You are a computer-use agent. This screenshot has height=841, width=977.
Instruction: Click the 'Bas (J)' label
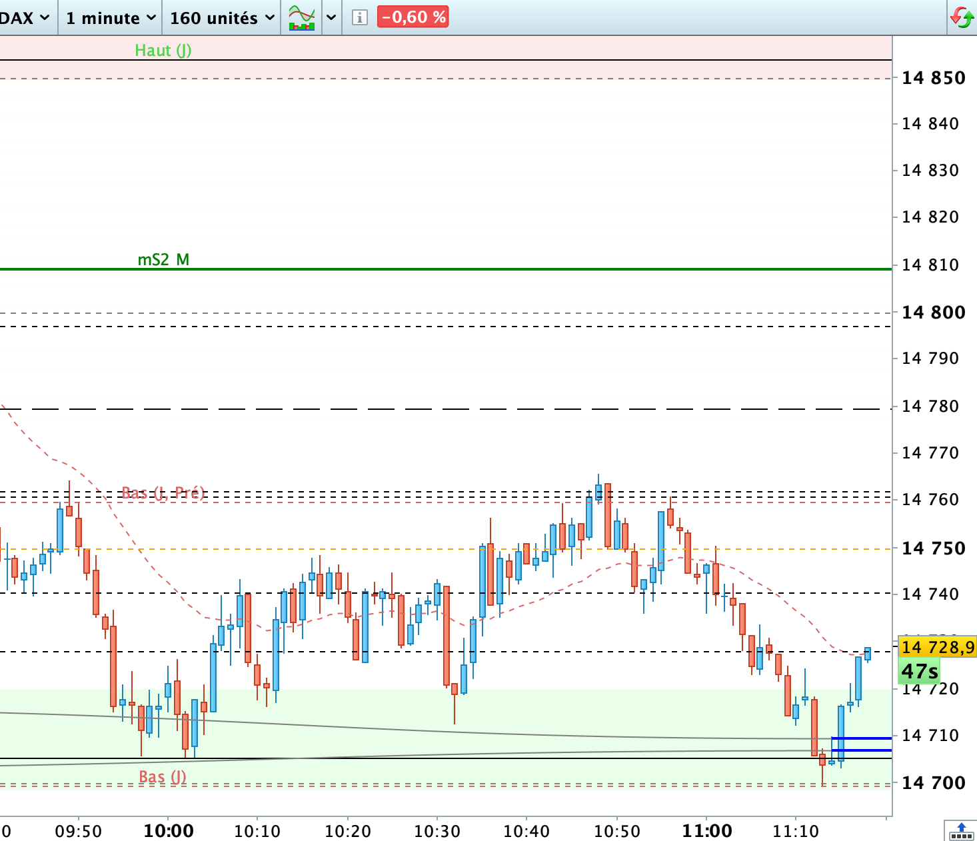click(163, 777)
